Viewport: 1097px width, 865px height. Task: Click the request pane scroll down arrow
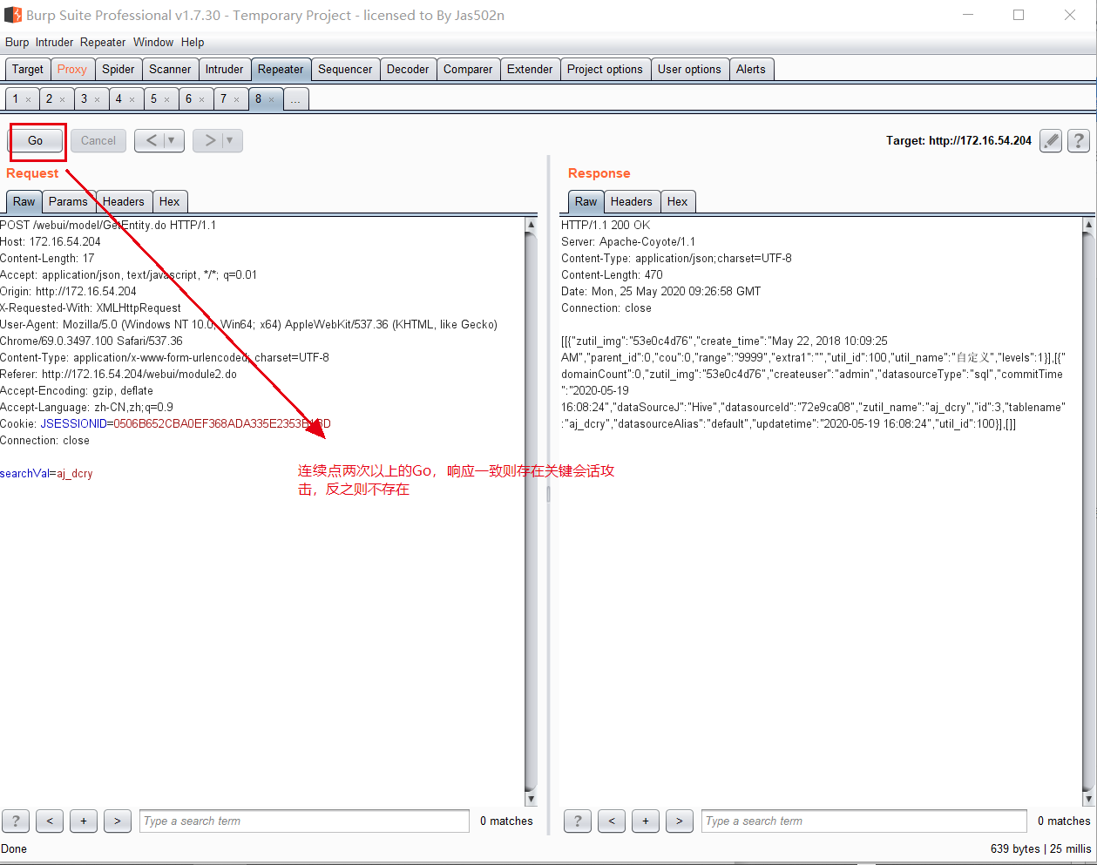point(532,799)
